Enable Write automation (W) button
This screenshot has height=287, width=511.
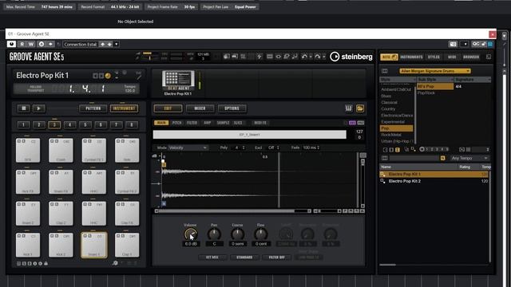(31, 45)
